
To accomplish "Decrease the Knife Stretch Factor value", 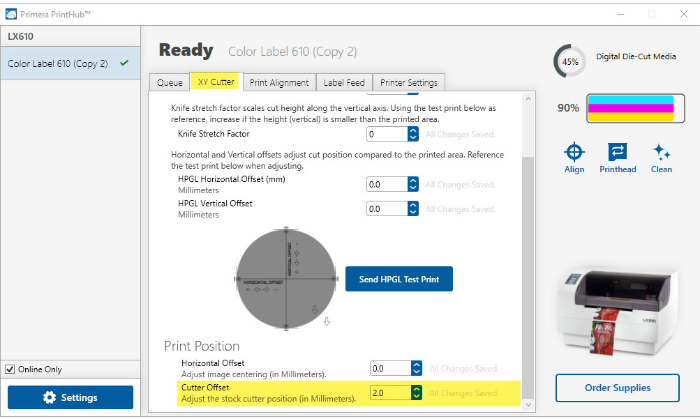I will [413, 138].
